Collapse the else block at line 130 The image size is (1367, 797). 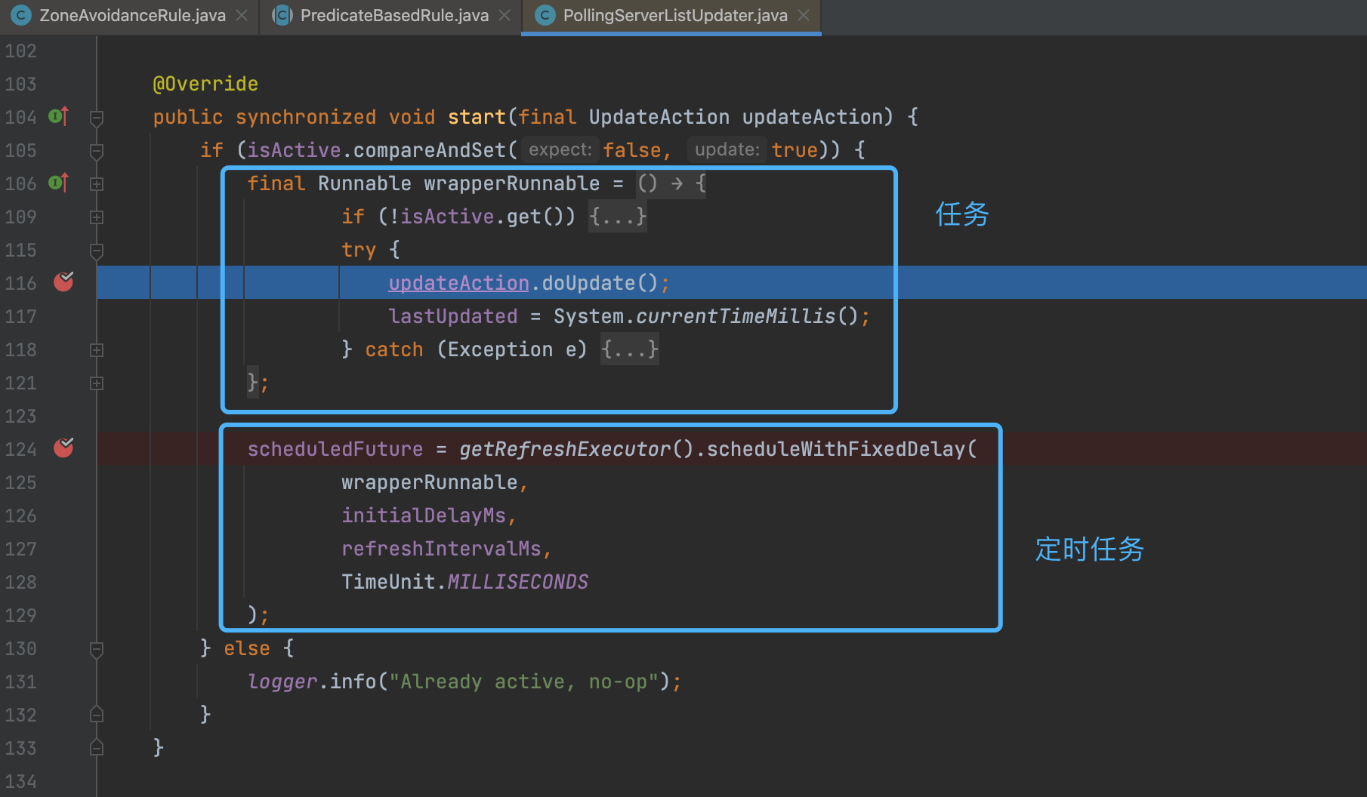pyautogui.click(x=97, y=649)
